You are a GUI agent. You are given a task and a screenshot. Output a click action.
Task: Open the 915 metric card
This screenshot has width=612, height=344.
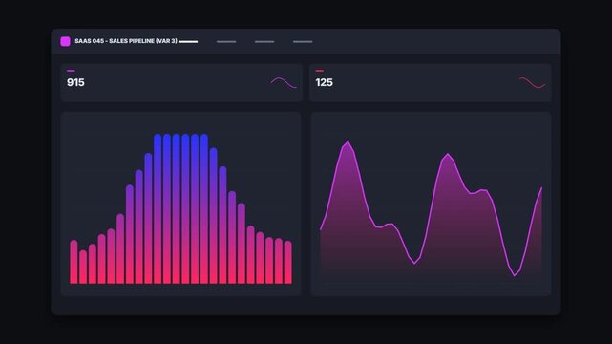tap(181, 82)
